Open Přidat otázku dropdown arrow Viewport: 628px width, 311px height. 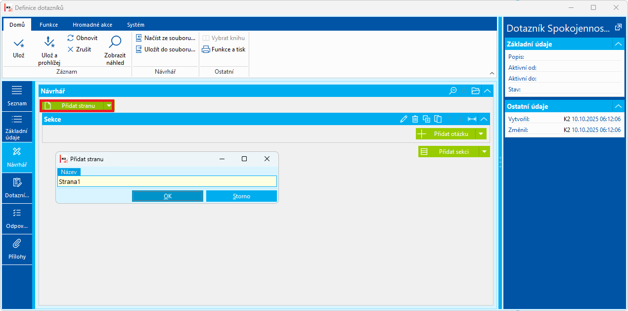pyautogui.click(x=481, y=134)
